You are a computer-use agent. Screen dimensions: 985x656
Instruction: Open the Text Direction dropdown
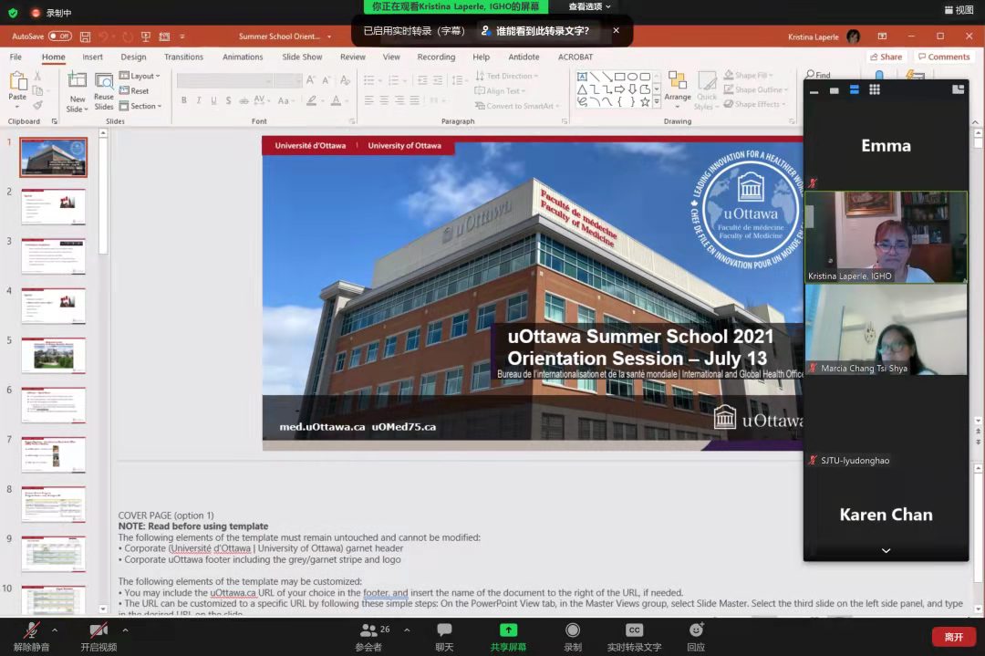tap(507, 76)
